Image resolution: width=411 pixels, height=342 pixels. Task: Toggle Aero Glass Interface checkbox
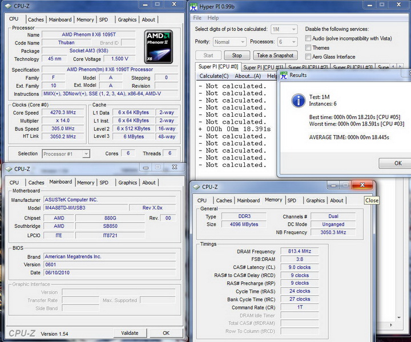pyautogui.click(x=308, y=56)
